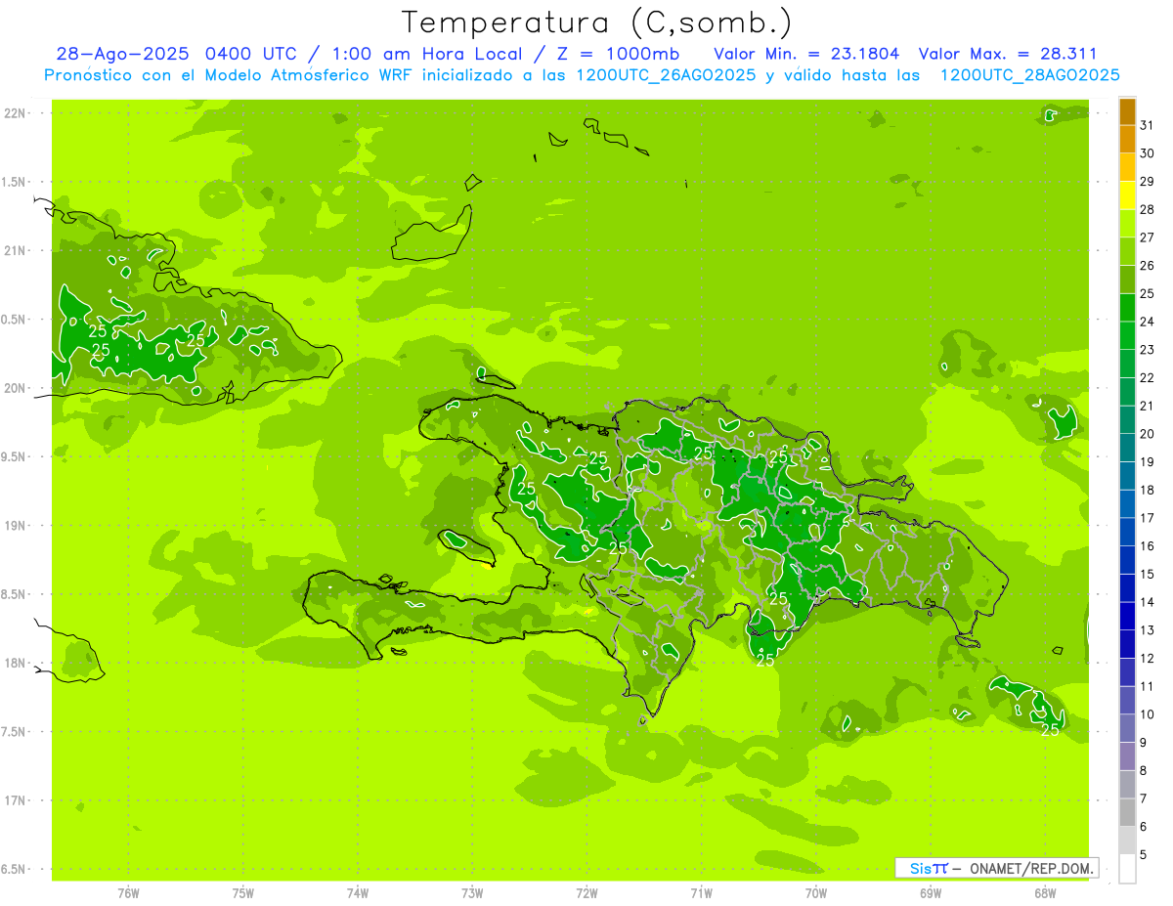
Task: Click the colorbar segment between 12 and 13
Action: click(x=1127, y=644)
